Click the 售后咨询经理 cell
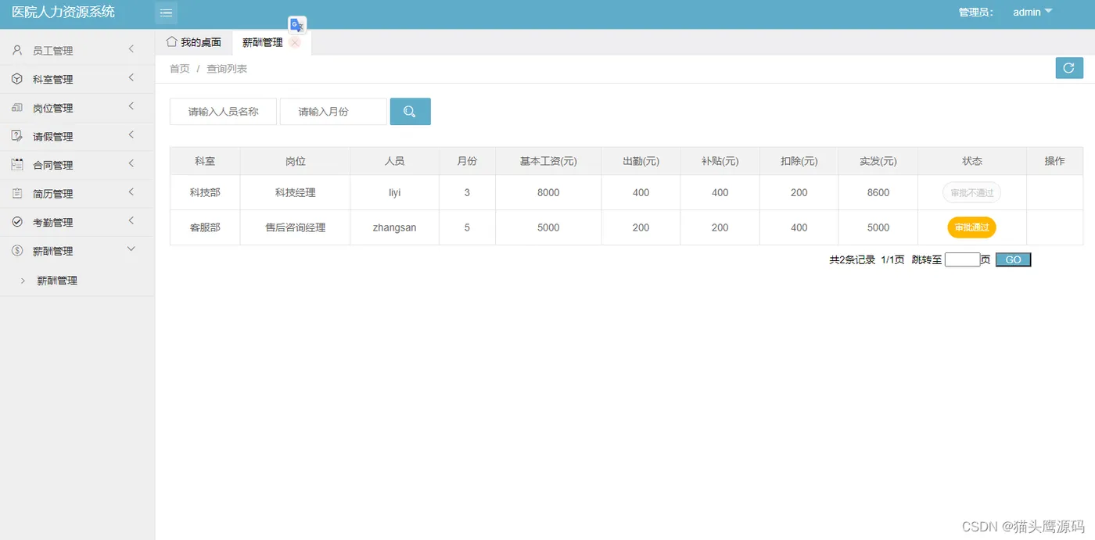Viewport: 1095px width, 540px height. [x=295, y=227]
